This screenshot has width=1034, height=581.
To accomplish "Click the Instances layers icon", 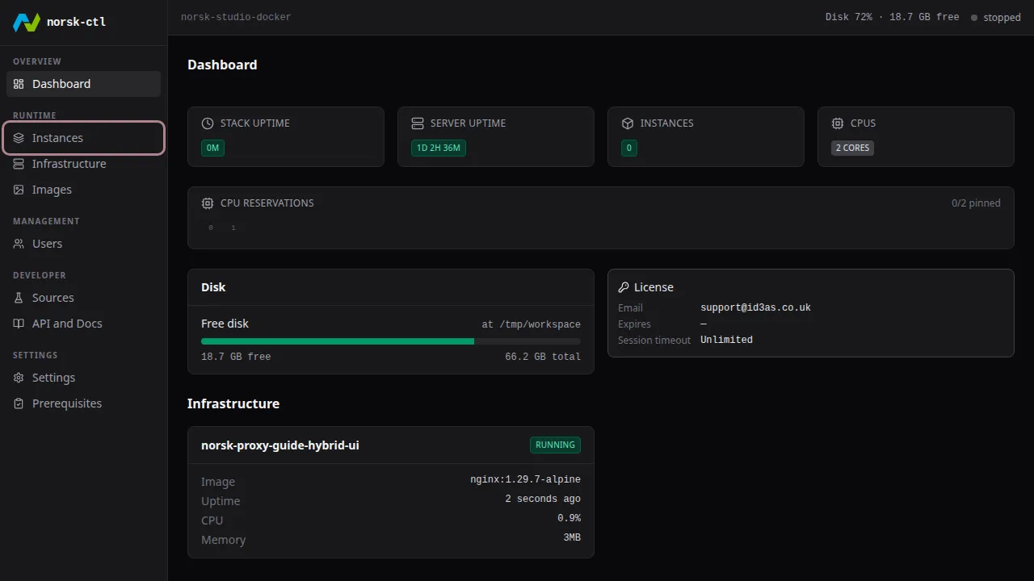I will (x=19, y=138).
